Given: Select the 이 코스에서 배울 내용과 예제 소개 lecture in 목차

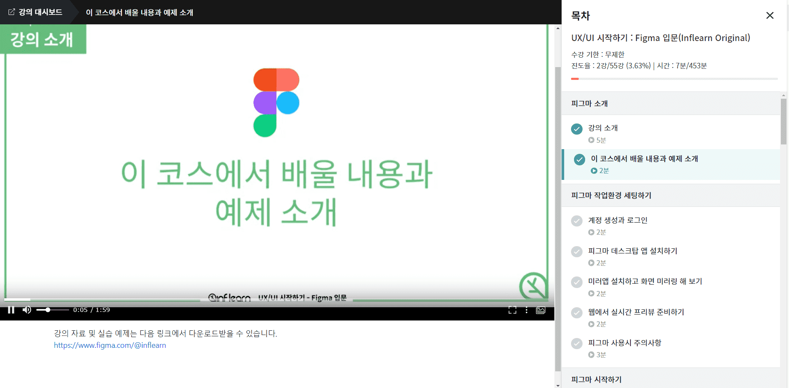Looking at the screenshot, I should [644, 159].
